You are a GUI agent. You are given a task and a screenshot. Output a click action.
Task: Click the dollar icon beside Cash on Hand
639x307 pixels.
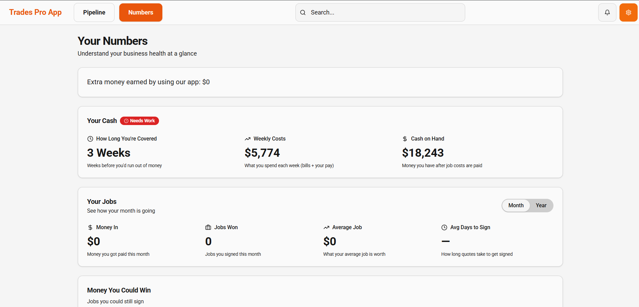coord(405,139)
